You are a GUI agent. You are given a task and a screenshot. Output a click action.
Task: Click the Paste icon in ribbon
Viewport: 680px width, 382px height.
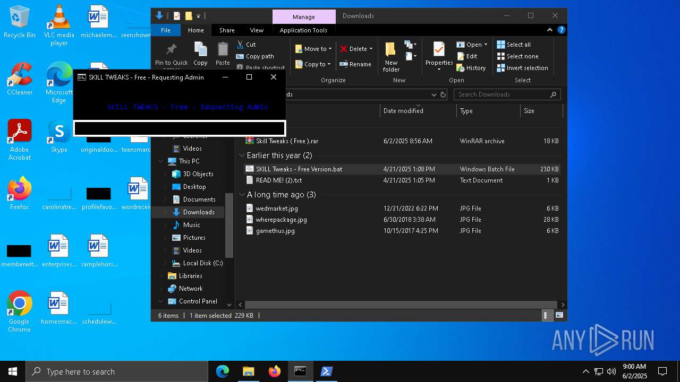click(223, 54)
